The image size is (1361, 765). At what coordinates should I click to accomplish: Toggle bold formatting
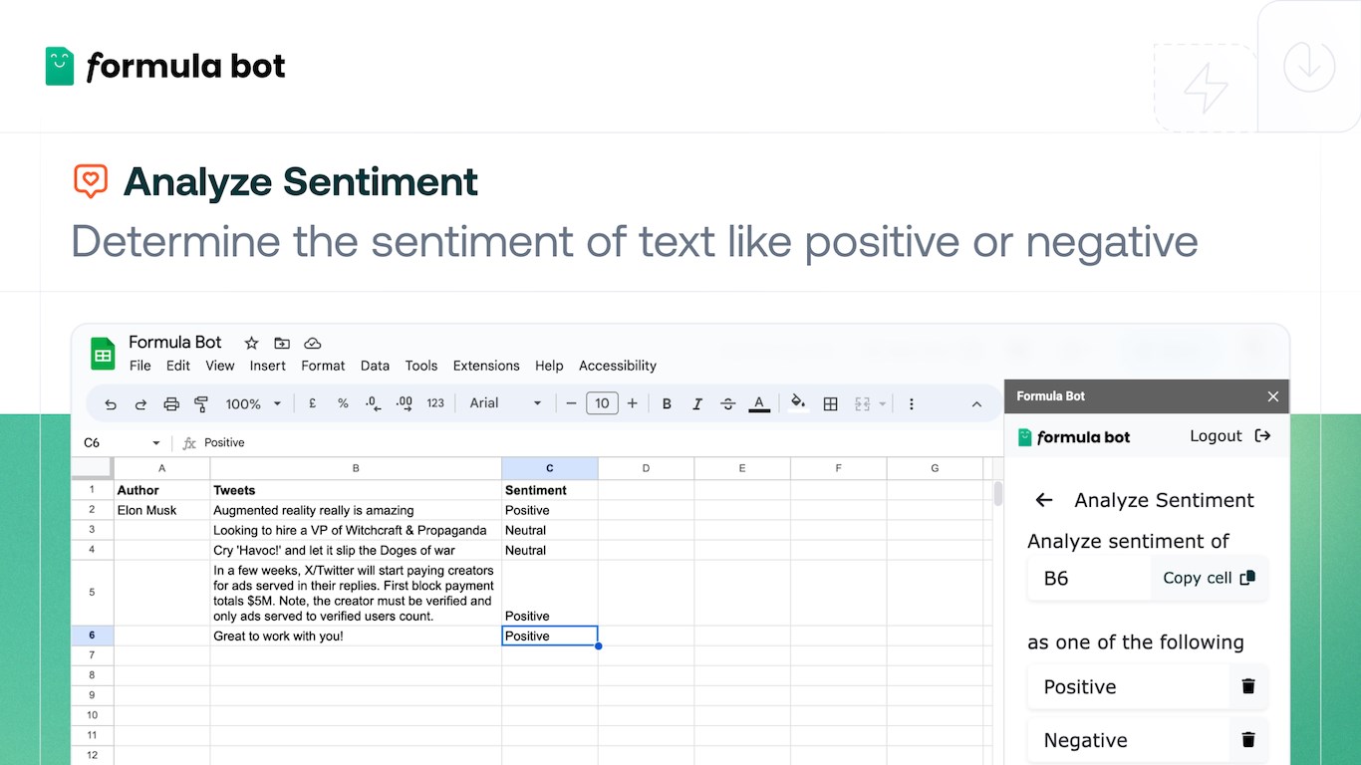pos(667,404)
